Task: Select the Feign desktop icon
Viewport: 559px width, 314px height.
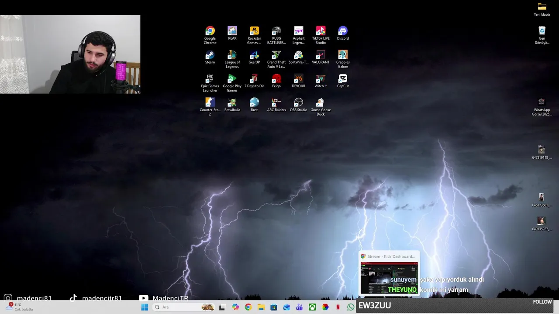Action: 276,82
